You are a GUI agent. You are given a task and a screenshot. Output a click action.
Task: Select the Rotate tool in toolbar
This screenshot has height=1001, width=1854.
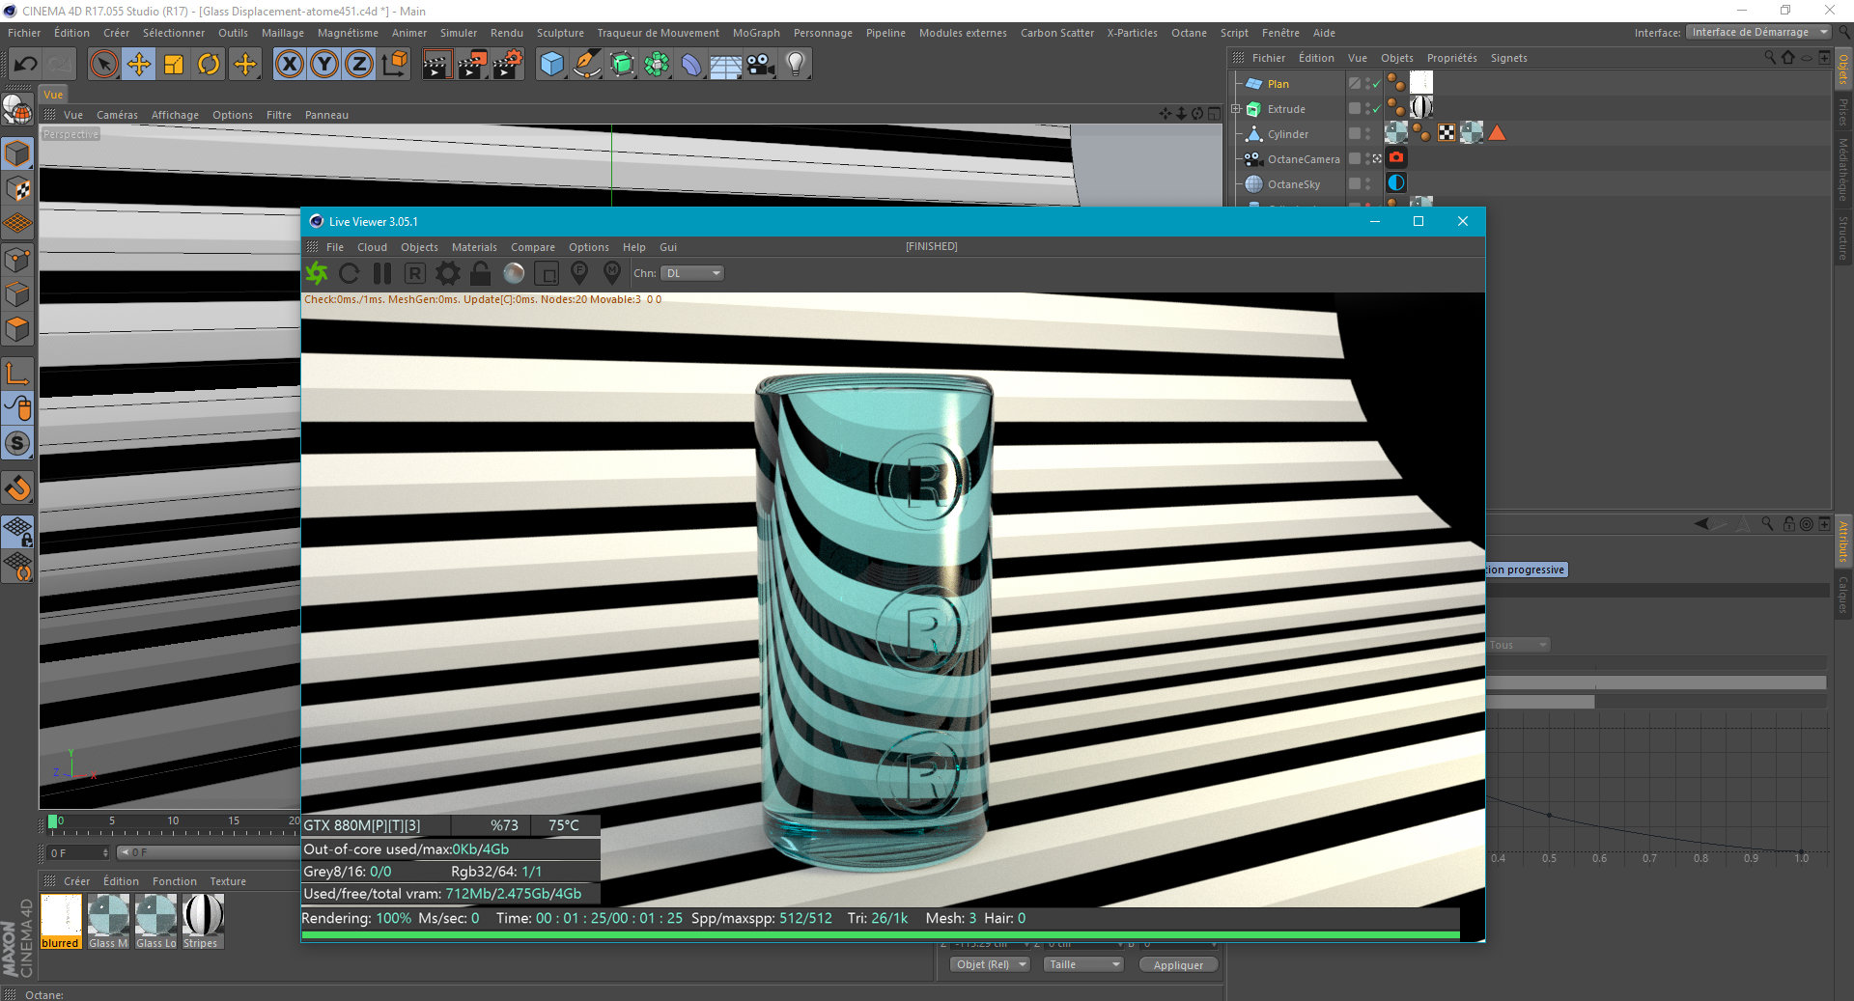click(209, 65)
